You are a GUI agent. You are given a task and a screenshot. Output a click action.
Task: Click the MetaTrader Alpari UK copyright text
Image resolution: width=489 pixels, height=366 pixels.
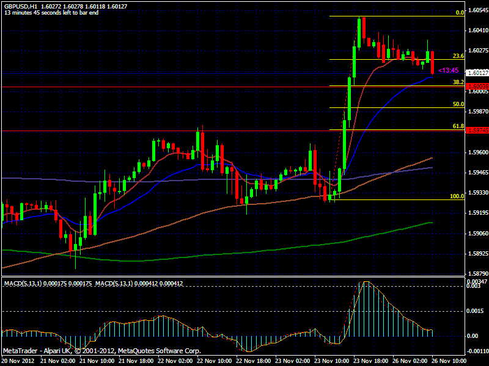(x=101, y=351)
